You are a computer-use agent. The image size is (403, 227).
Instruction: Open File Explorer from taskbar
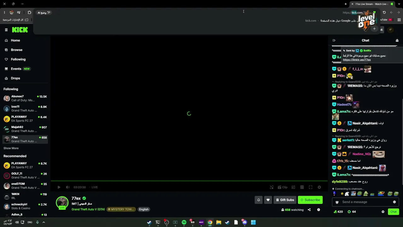point(219,222)
